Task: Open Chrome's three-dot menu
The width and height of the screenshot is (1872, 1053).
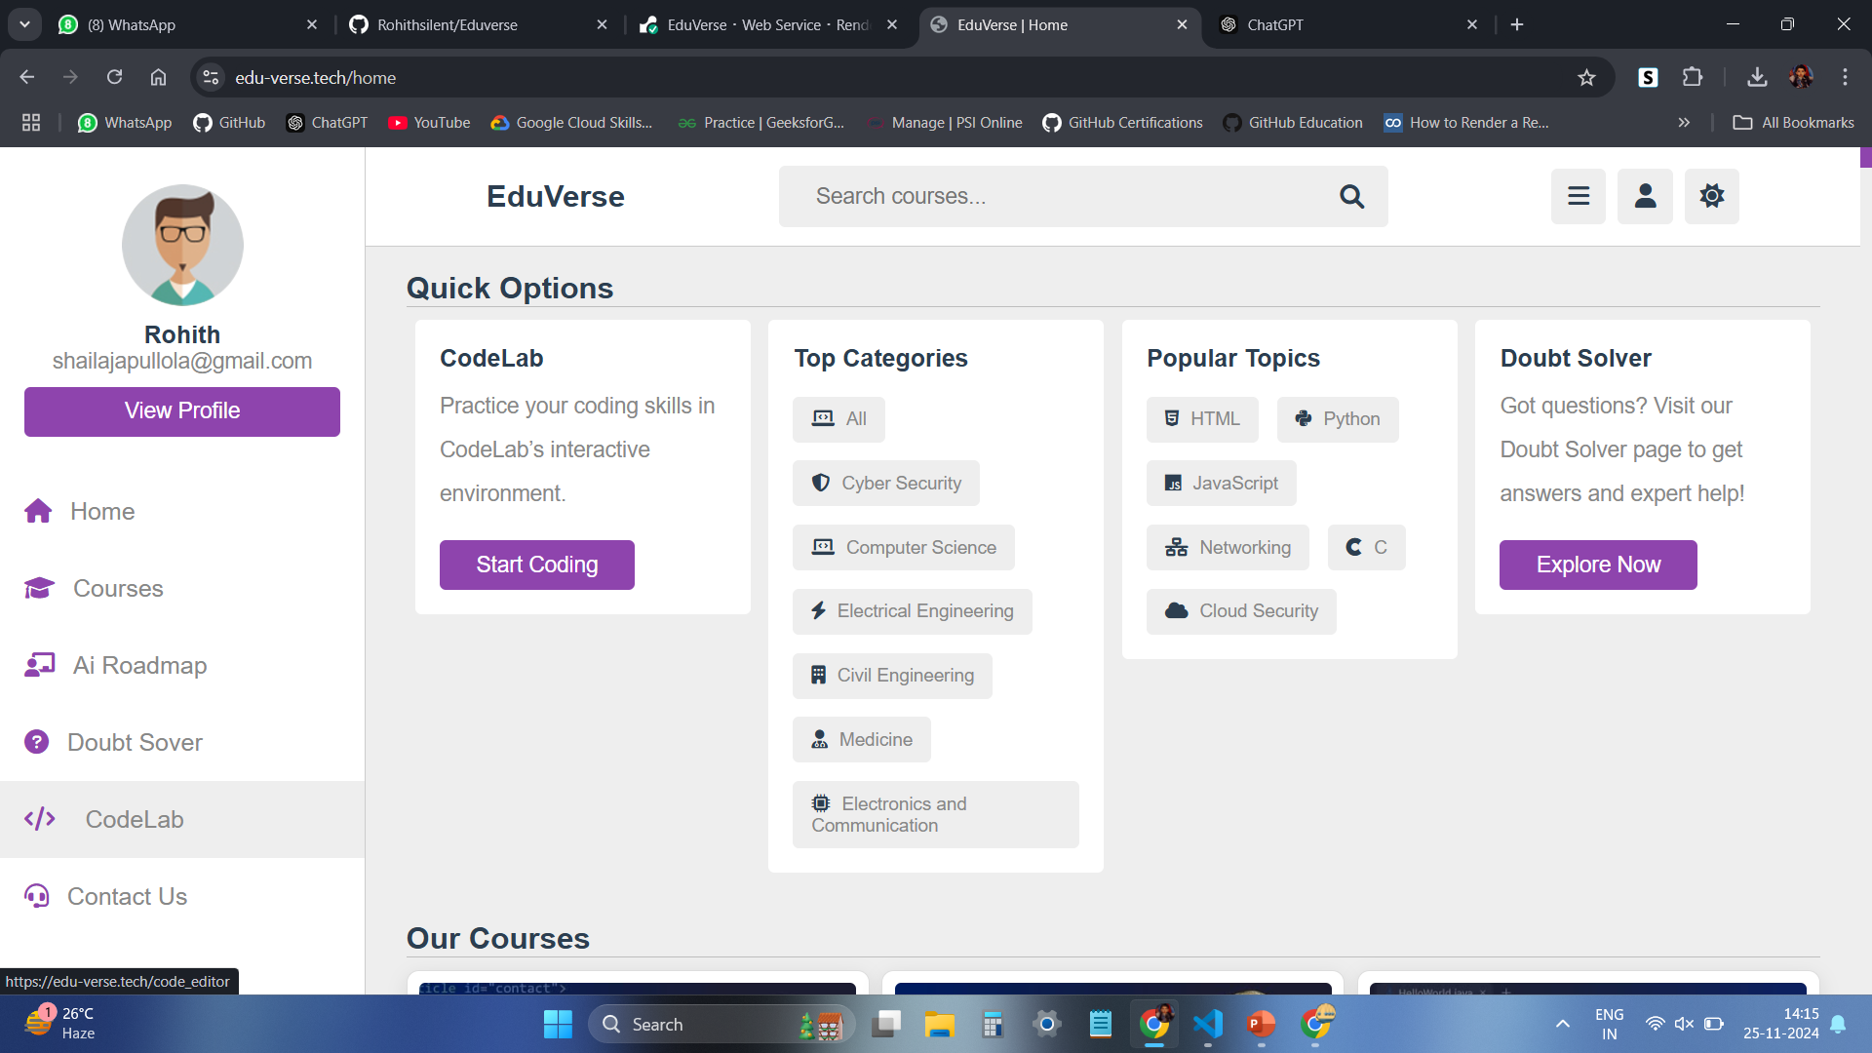Action: point(1844,77)
